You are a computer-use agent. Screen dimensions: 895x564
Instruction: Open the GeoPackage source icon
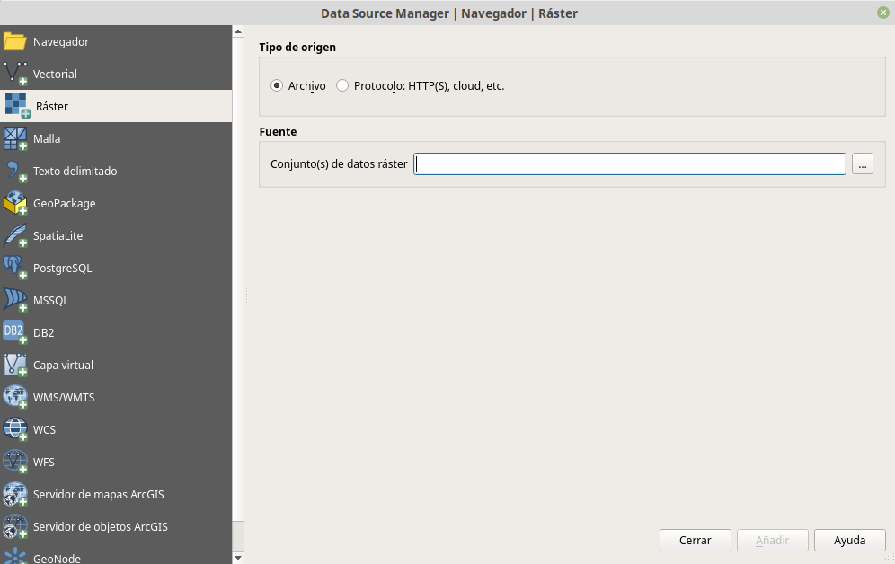pyautogui.click(x=15, y=204)
